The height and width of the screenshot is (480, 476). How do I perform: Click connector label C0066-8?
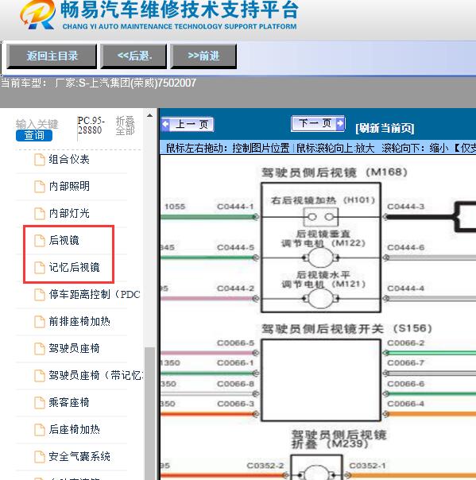click(235, 384)
